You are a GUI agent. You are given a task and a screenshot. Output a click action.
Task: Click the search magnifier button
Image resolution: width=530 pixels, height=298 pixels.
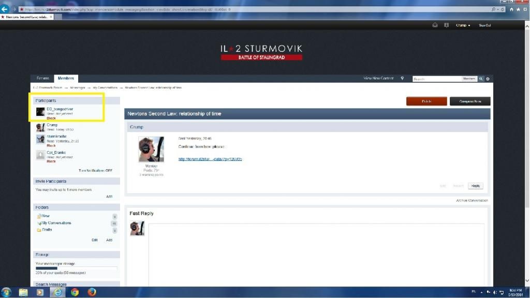tap(481, 79)
